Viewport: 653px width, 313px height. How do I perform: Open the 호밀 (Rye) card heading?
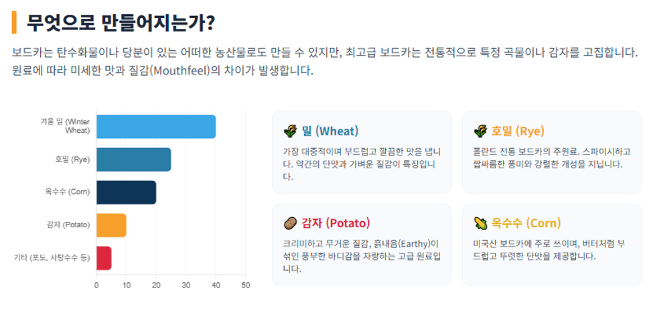[x=518, y=131]
